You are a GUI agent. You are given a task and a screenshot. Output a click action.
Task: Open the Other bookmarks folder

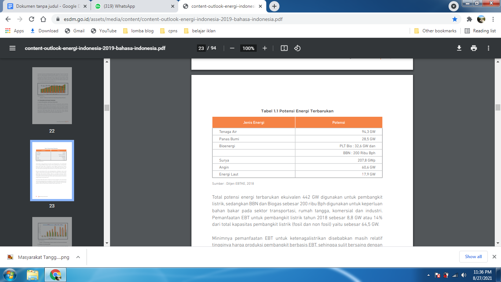pos(435,31)
